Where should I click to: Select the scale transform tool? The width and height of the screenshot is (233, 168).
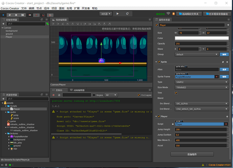pos(16,15)
